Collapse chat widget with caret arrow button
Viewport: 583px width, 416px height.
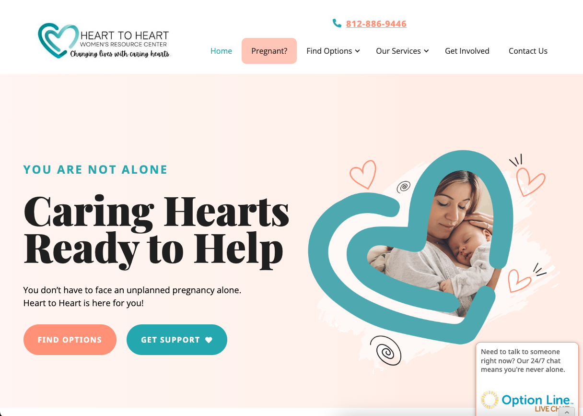(567, 412)
